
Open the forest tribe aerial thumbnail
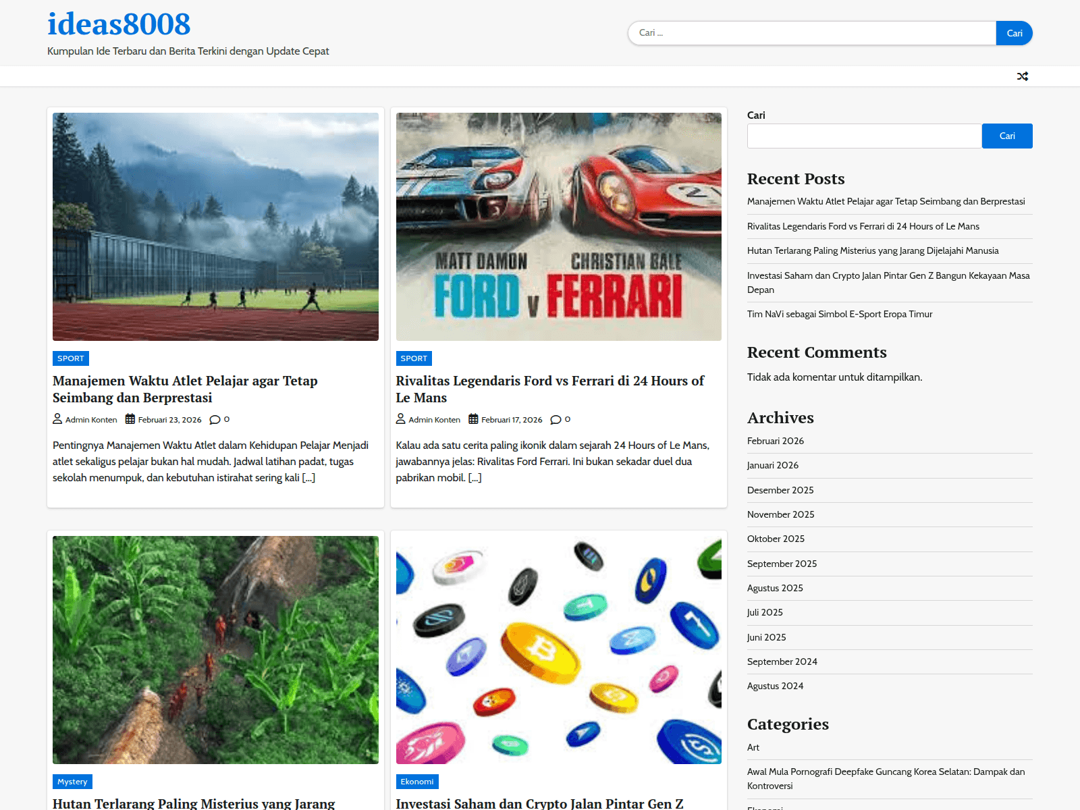pos(215,650)
